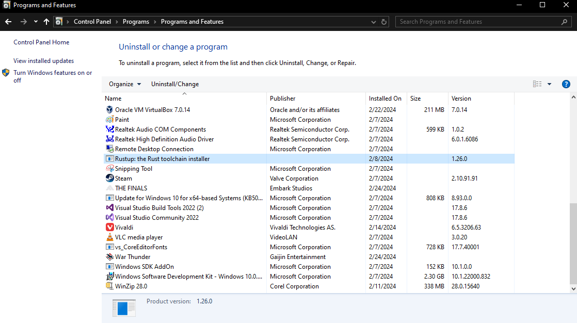Click the search magnifier icon
The height and width of the screenshot is (323, 577).
pos(565,21)
